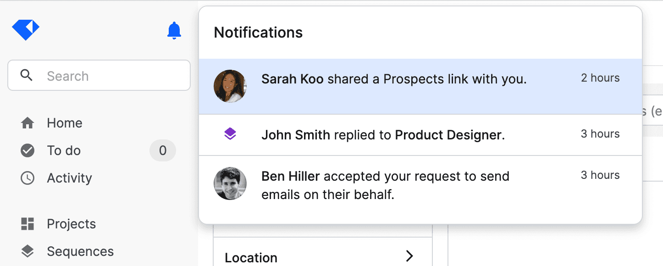Select Home from the sidebar menu
Viewport: 663px width, 266px height.
click(64, 122)
